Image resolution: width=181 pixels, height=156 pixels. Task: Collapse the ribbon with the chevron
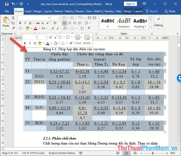[177, 34]
